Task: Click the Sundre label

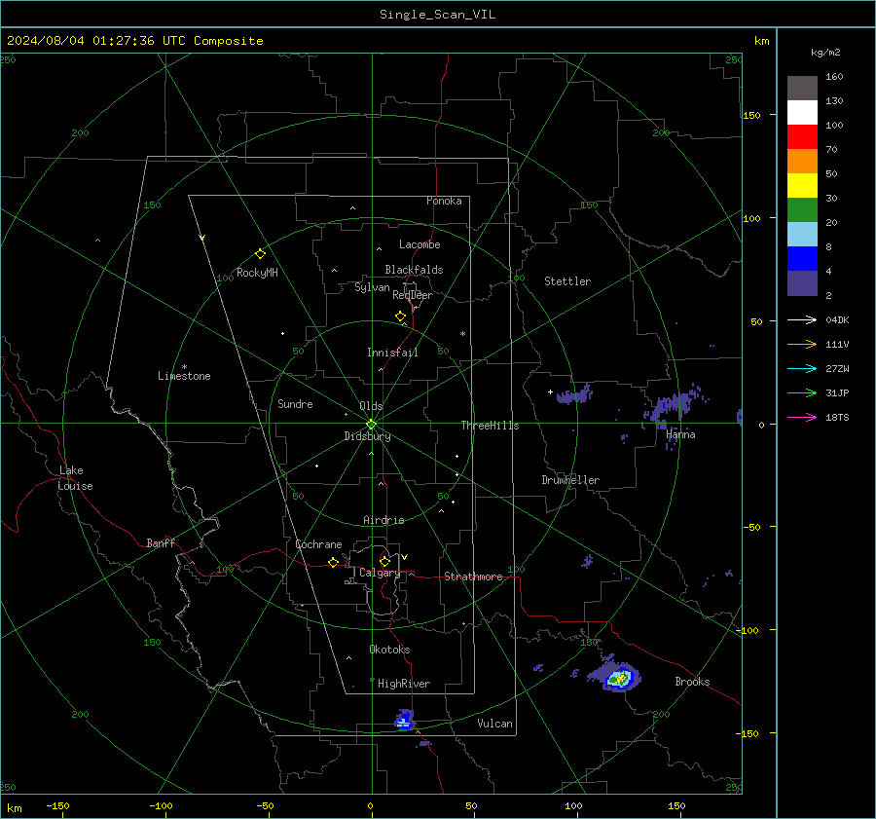Action: pos(295,403)
